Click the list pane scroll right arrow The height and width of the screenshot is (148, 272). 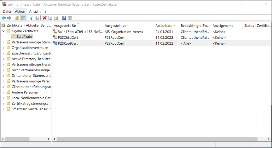coord(269,139)
